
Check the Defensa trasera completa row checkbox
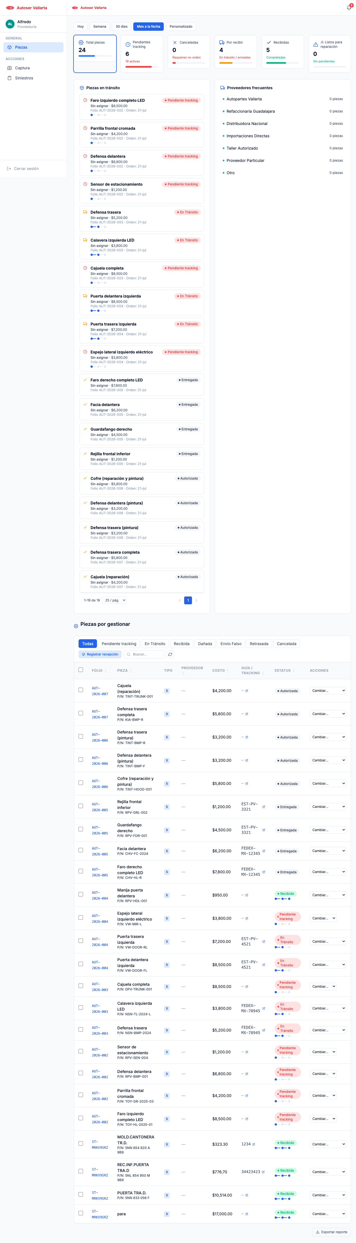pyautogui.click(x=80, y=713)
